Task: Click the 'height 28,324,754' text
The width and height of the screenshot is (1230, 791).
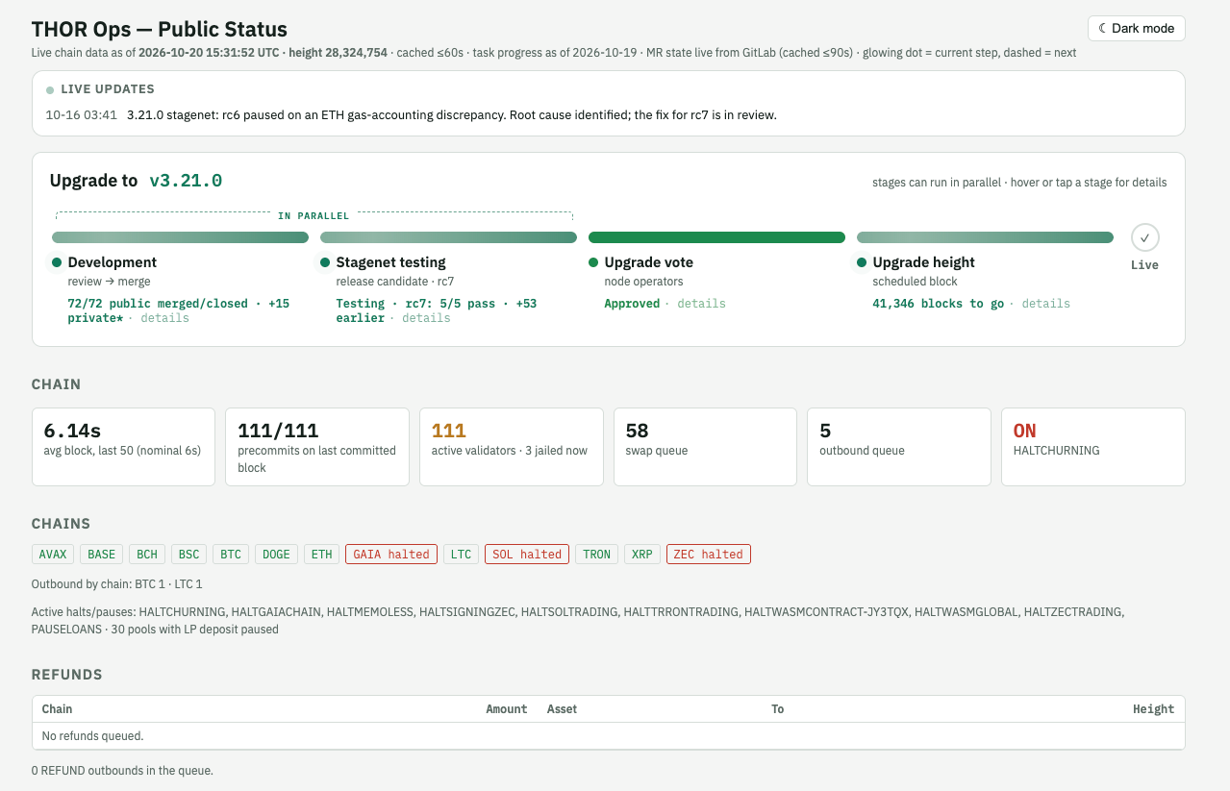Action: [339, 53]
